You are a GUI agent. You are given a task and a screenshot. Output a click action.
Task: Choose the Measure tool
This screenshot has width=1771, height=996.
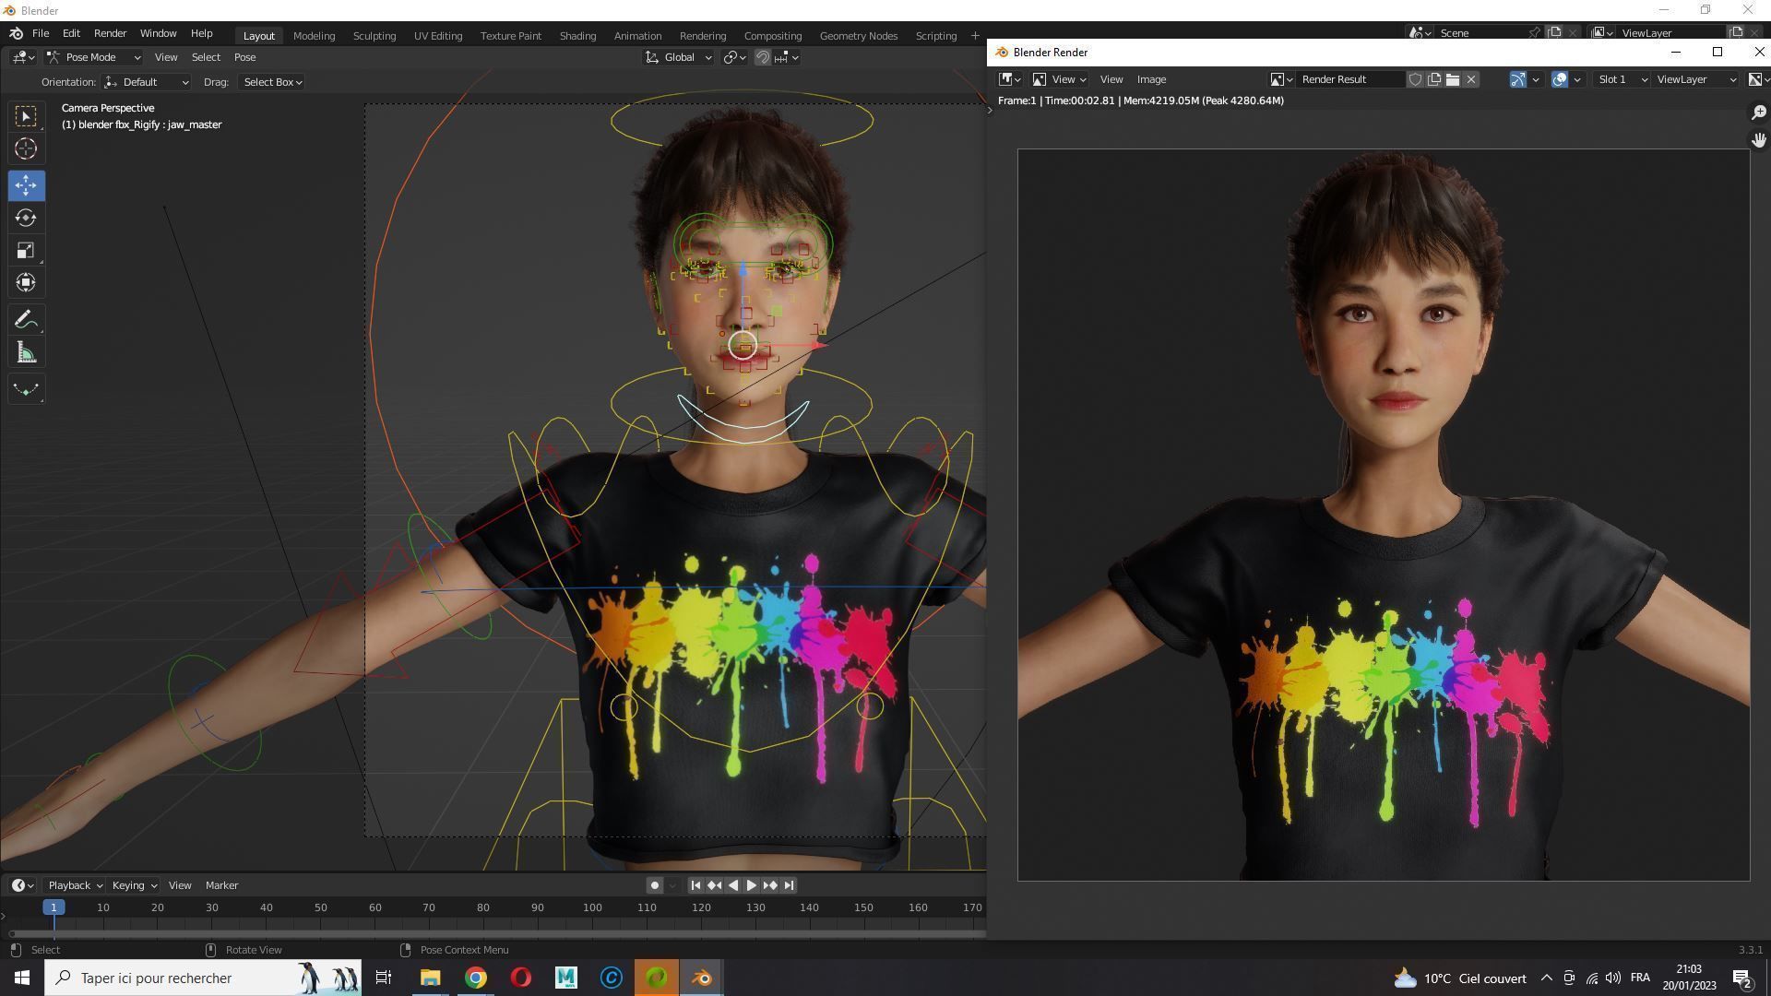coord(26,353)
